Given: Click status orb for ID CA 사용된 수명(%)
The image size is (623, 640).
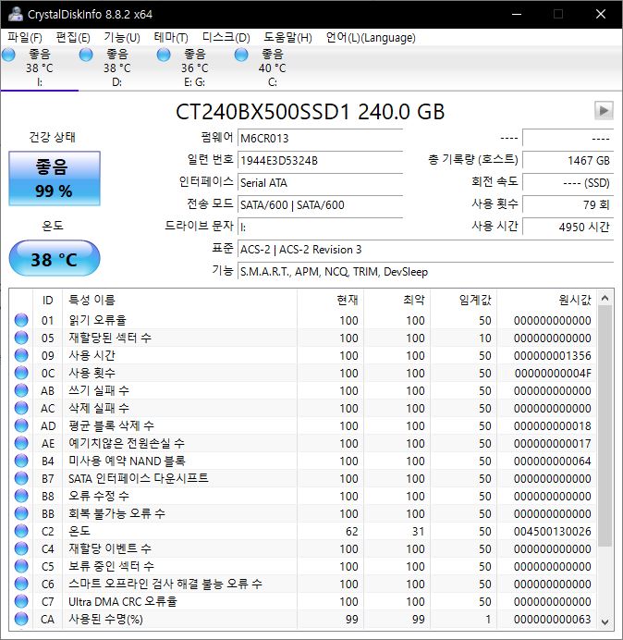Looking at the screenshot, I should (21, 619).
